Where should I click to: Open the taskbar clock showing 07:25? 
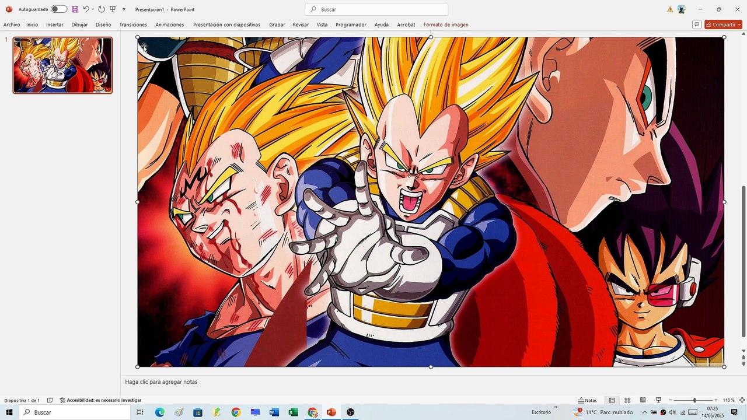(713, 412)
